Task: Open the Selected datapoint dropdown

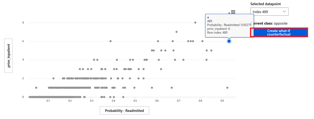Action: [269, 12]
